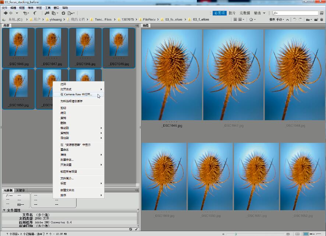
Task: Toggle ascending sort order arrow
Action: click(288, 20)
